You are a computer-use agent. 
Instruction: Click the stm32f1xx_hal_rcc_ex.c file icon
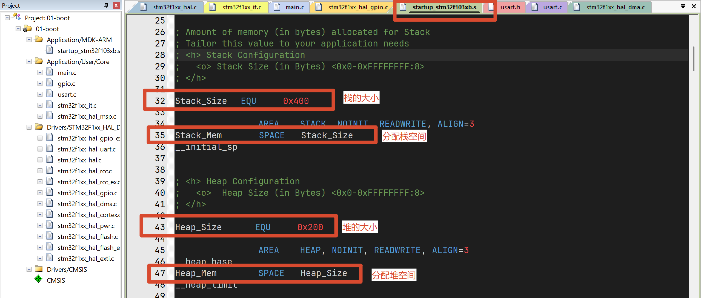click(x=50, y=181)
